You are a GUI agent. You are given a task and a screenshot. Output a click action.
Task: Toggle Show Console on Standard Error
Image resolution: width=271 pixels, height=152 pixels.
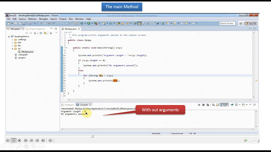[x=227, y=105]
